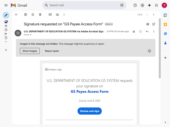The height and width of the screenshot is (127, 170).
Task: Open the Gemini sparkle assistant
Action: [x=149, y=5]
